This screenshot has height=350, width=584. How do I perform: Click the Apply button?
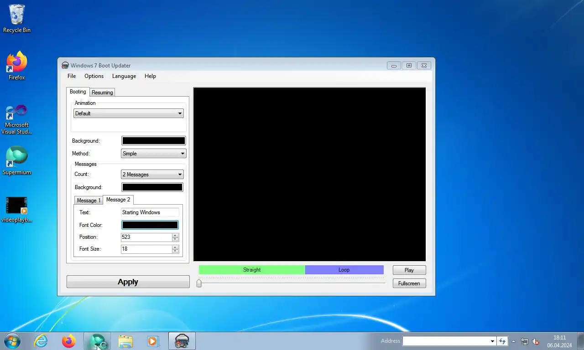click(128, 282)
